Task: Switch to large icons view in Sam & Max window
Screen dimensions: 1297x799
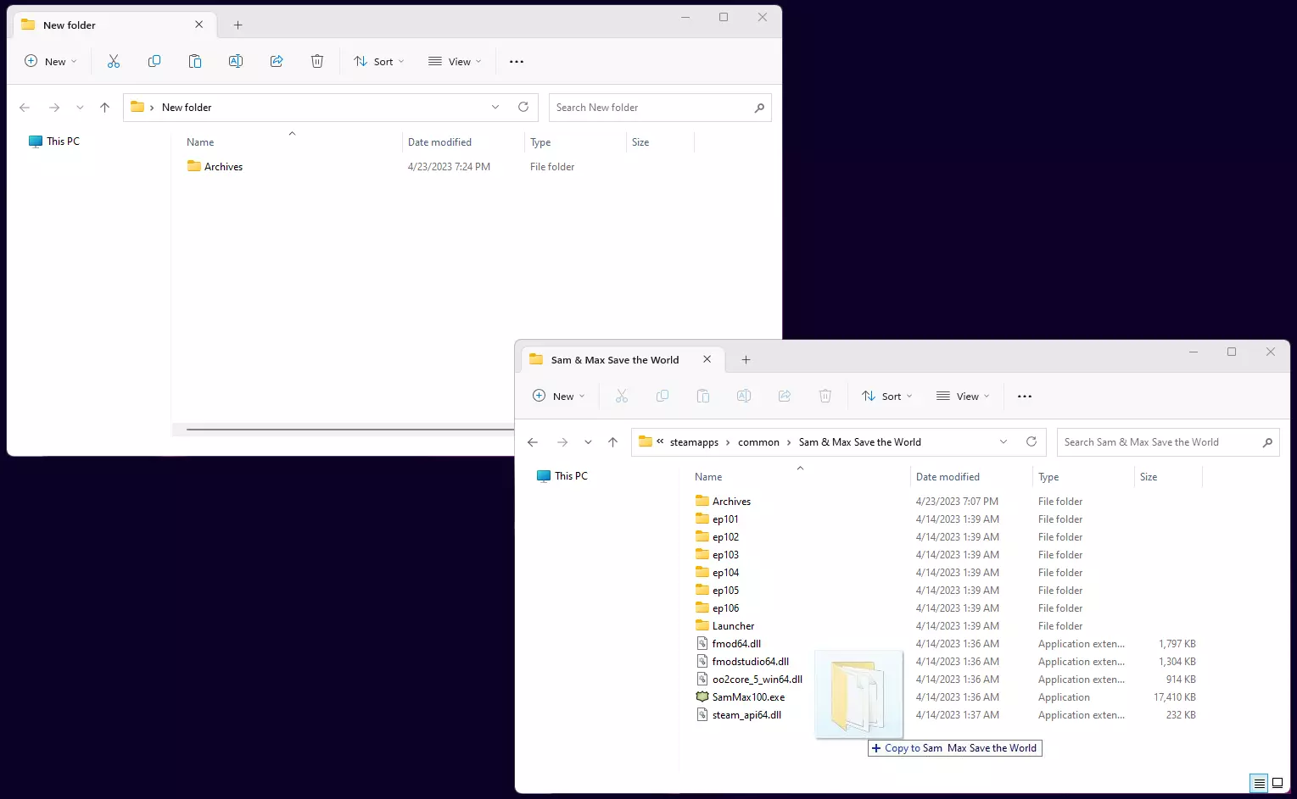Action: click(1277, 783)
